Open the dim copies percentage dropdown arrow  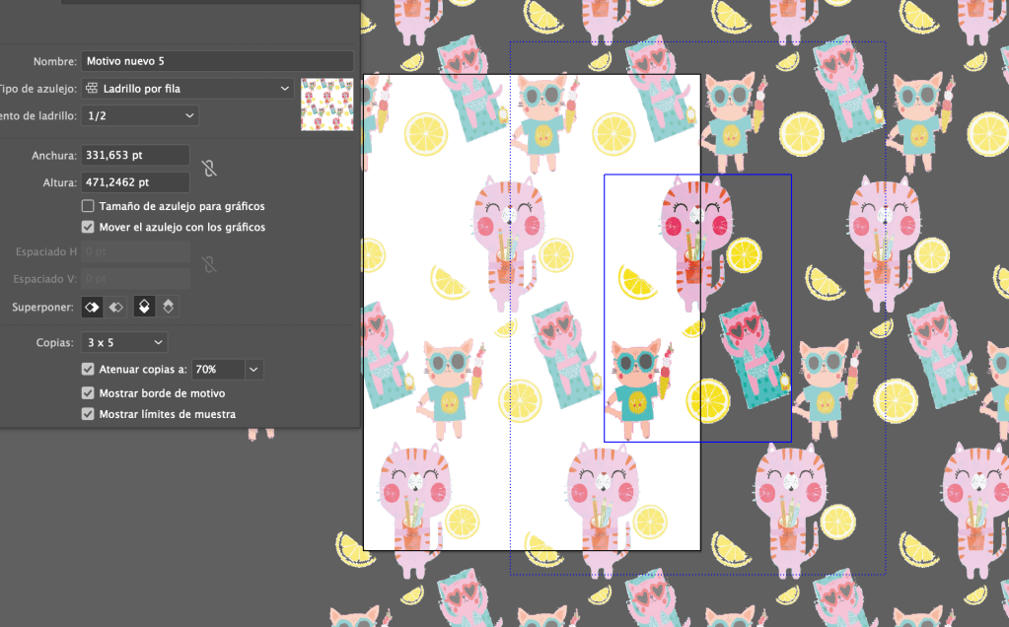[254, 370]
